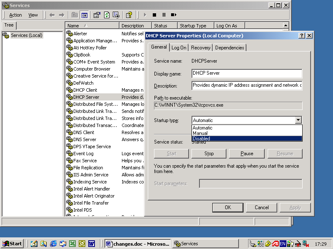This screenshot has width=333, height=249.
Task: Sort by the Status column header
Action: click(164, 26)
